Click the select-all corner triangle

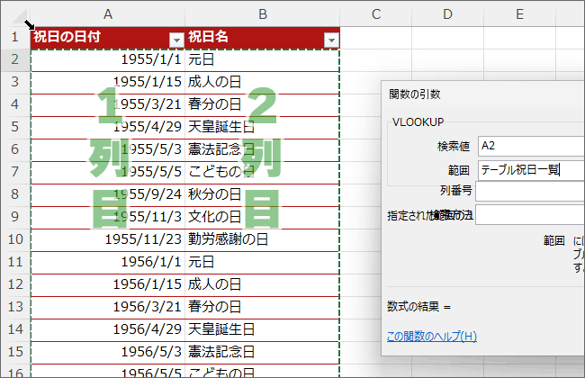20,15
